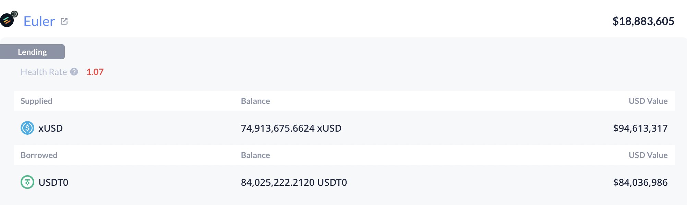This screenshot has height=205, width=687.
Task: Click the 84,025,222.2120 USDT0 balance
Action: 294,182
